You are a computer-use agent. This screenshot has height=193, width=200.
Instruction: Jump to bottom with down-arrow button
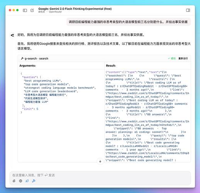(100, 161)
